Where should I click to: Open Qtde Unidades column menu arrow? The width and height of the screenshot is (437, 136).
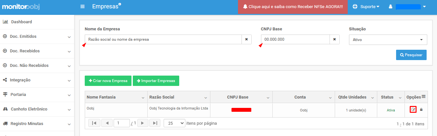372,98
